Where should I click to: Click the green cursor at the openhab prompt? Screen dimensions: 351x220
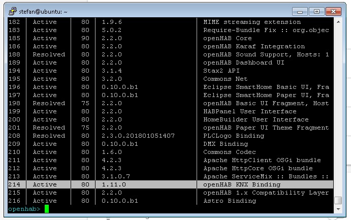(46, 209)
